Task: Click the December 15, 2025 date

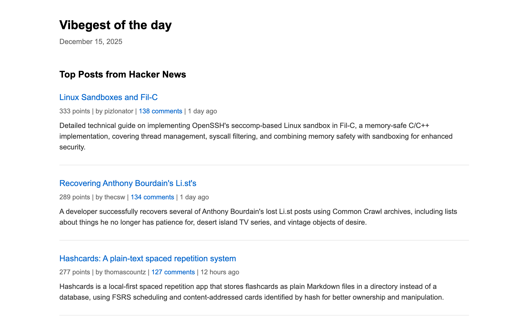Action: (91, 41)
